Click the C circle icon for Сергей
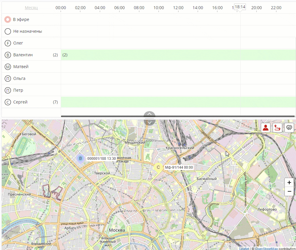The height and width of the screenshot is (250, 296). coord(8,102)
